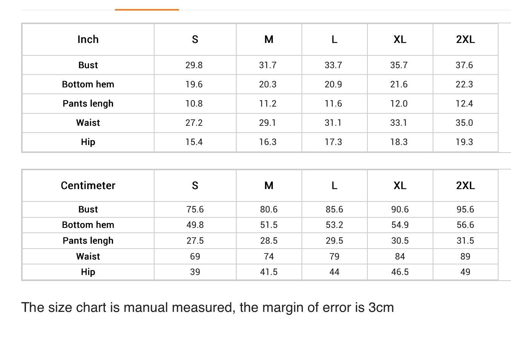
Task: Select the Pants lengh label in Centimeter table
Action: coord(88,241)
